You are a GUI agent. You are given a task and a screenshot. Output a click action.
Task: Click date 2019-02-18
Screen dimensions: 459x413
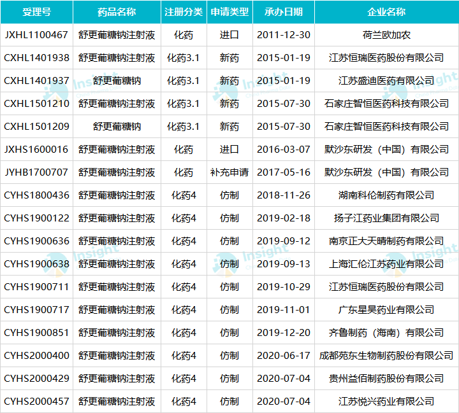[283, 218]
